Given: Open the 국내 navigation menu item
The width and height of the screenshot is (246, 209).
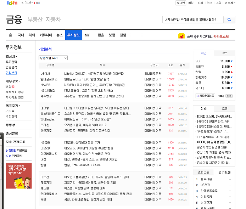Looking at the screenshot, I should tap(21, 35).
